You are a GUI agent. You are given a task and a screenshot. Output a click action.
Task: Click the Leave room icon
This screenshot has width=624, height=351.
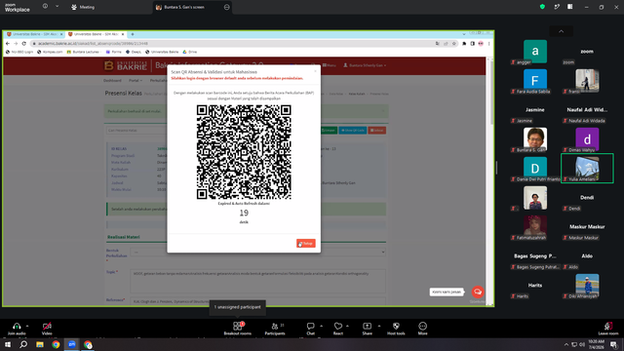(607, 326)
